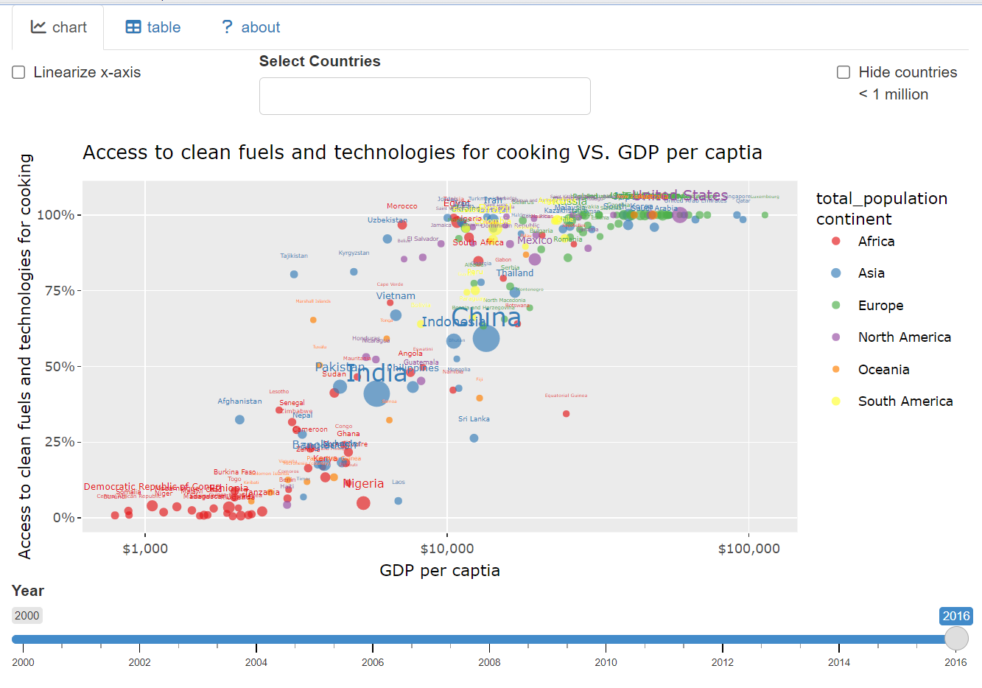Click the line chart icon on chart tab
982x688 pixels.
point(38,27)
